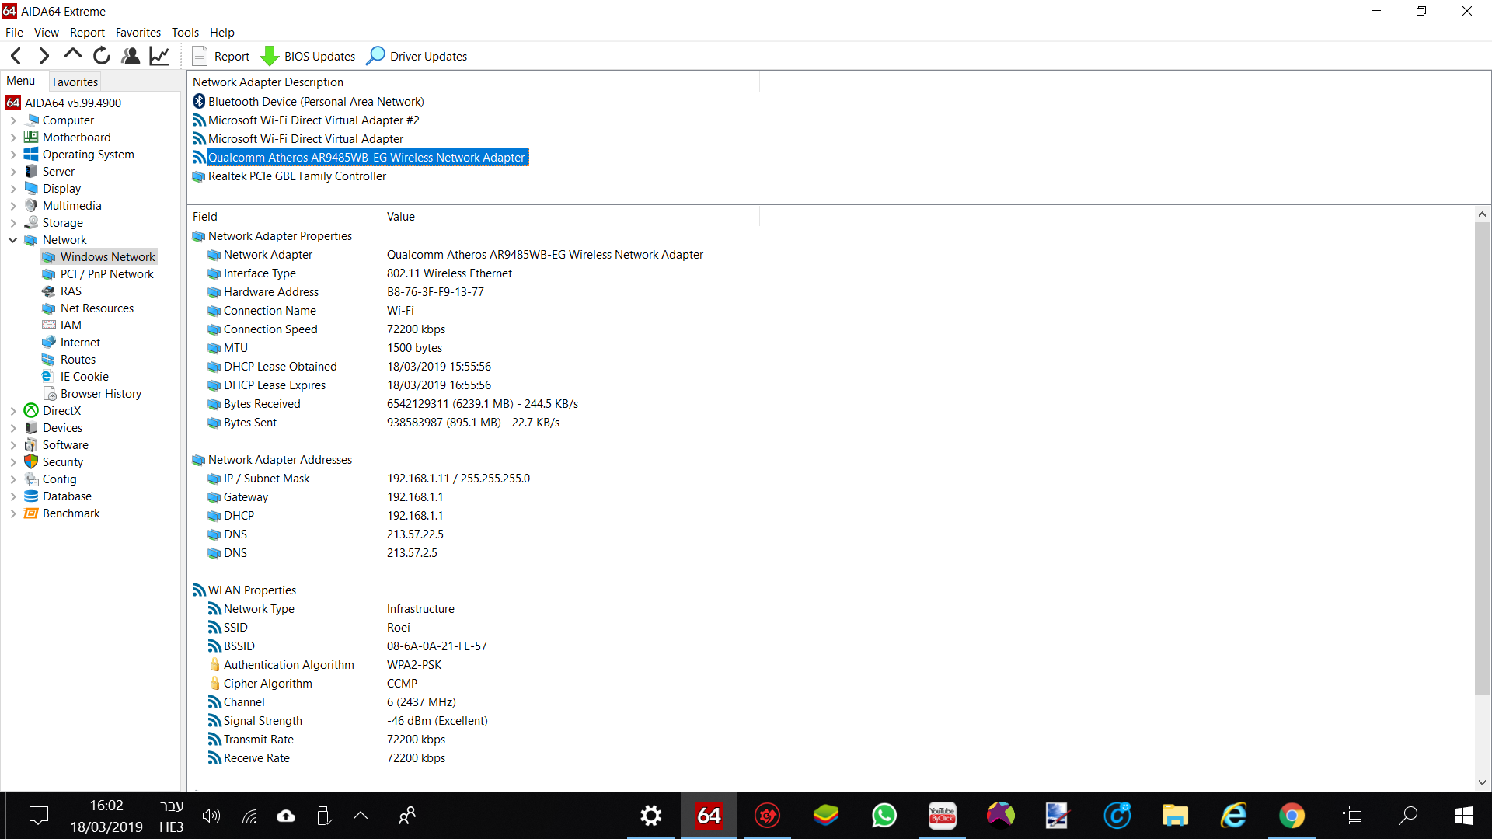The image size is (1492, 839).
Task: Switch to the Favorites tab
Action: point(75,82)
